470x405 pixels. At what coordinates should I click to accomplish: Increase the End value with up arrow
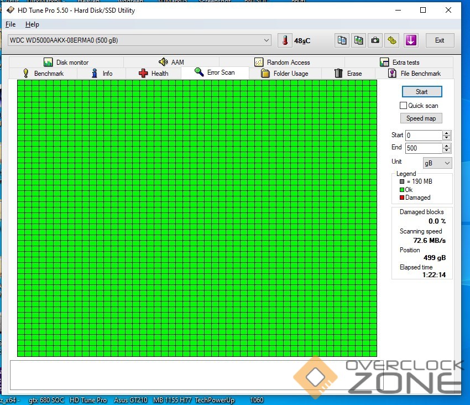point(447,146)
